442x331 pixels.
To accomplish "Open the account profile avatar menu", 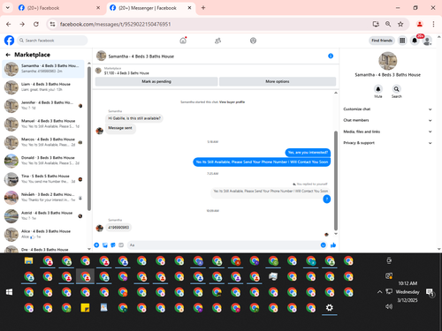I will (x=427, y=41).
